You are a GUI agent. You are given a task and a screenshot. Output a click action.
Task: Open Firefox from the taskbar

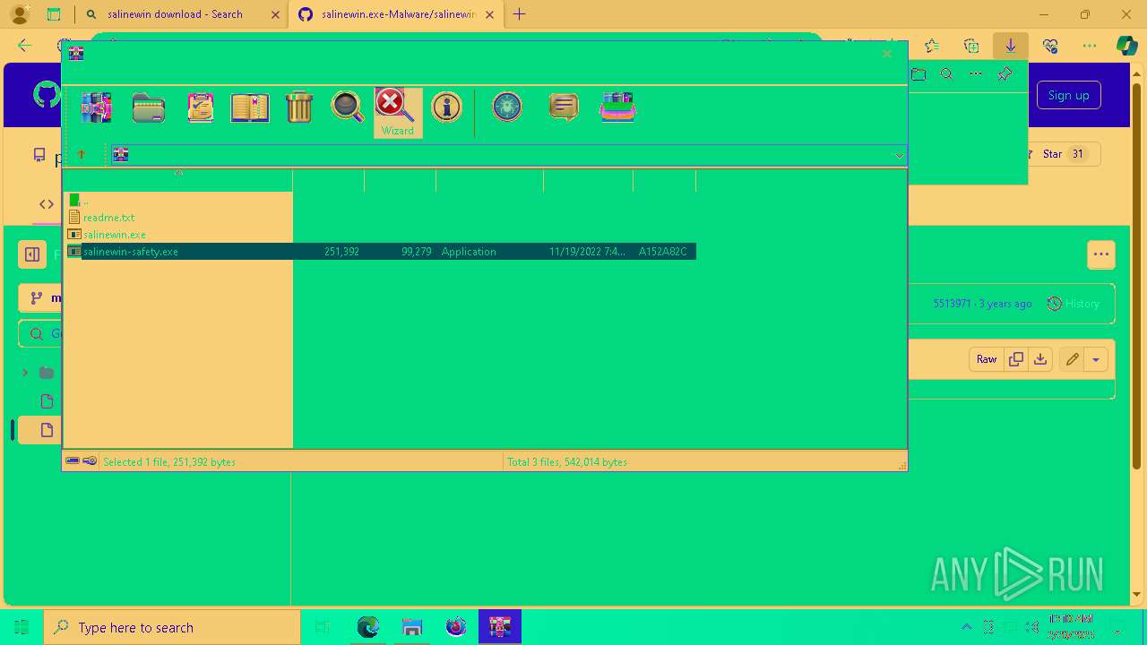456,627
